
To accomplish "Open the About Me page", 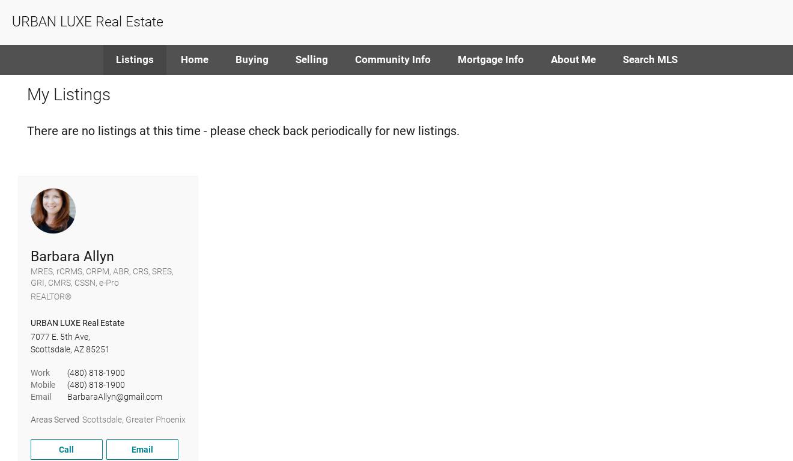I will pos(573,59).
